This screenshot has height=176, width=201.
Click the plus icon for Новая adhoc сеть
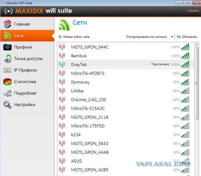(x=60, y=37)
